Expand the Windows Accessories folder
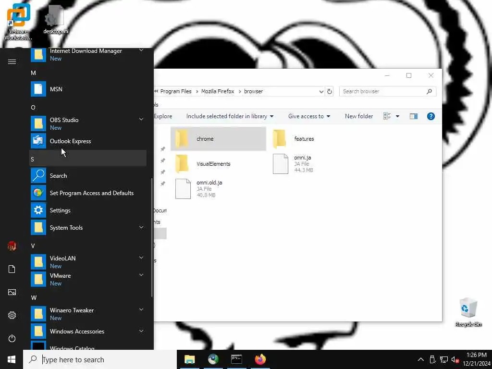 coord(142,331)
